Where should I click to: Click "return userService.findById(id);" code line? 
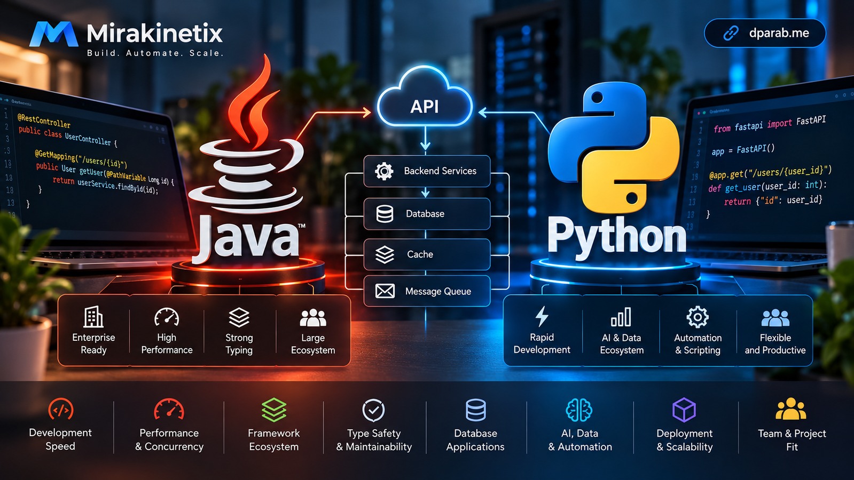[106, 186]
